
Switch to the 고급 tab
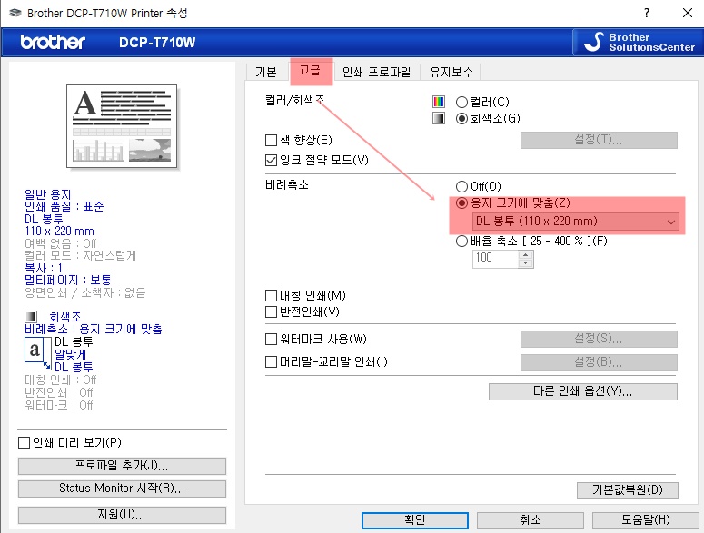tap(310, 71)
